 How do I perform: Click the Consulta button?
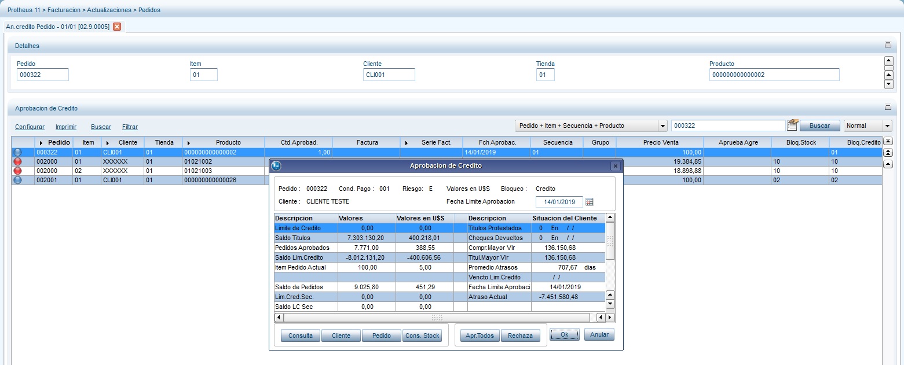[301, 335]
